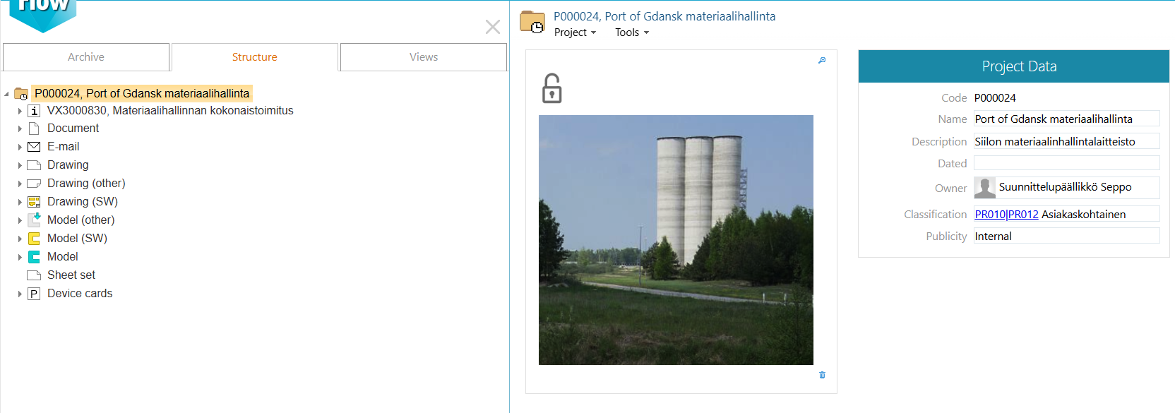Click the project folder icon in header

click(532, 23)
